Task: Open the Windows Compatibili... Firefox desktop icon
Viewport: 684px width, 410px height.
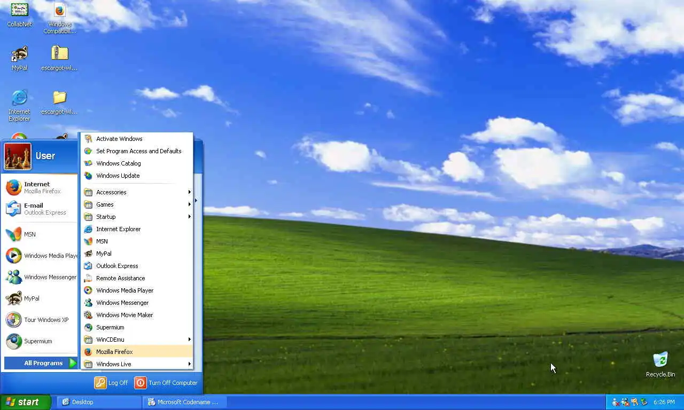Action: [x=59, y=18]
